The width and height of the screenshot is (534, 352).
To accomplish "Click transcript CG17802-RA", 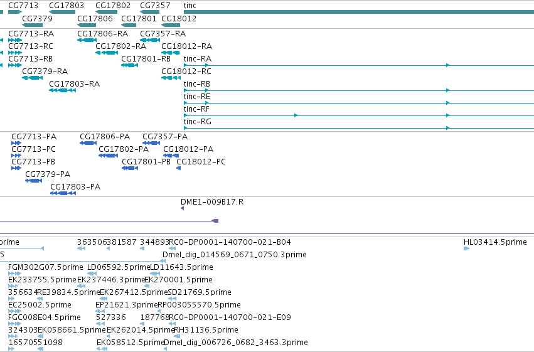I will [x=120, y=46].
